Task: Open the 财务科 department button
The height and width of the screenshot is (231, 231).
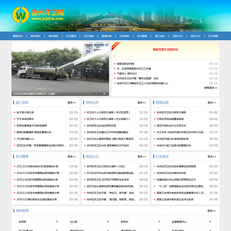Action: click(x=141, y=222)
